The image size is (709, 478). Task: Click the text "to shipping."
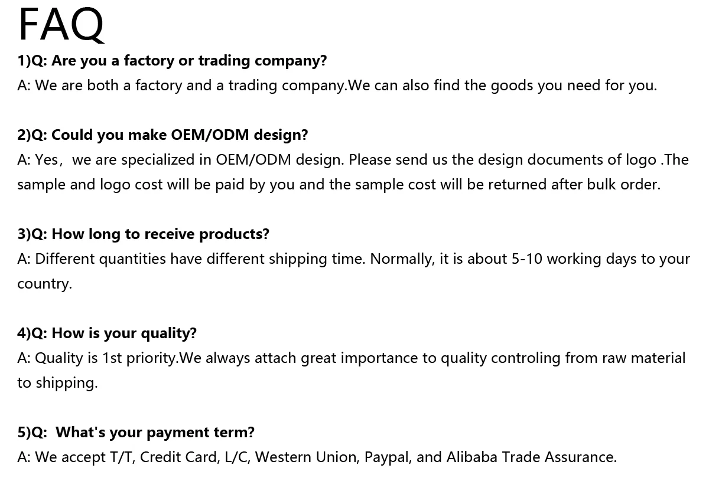coord(57,383)
